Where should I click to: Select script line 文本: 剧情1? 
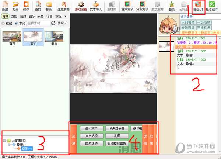pyautogui.click(x=196, y=47)
